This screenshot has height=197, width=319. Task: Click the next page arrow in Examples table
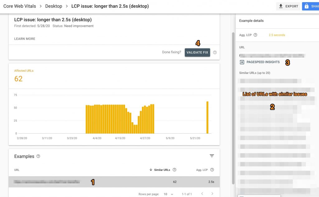coord(212,194)
